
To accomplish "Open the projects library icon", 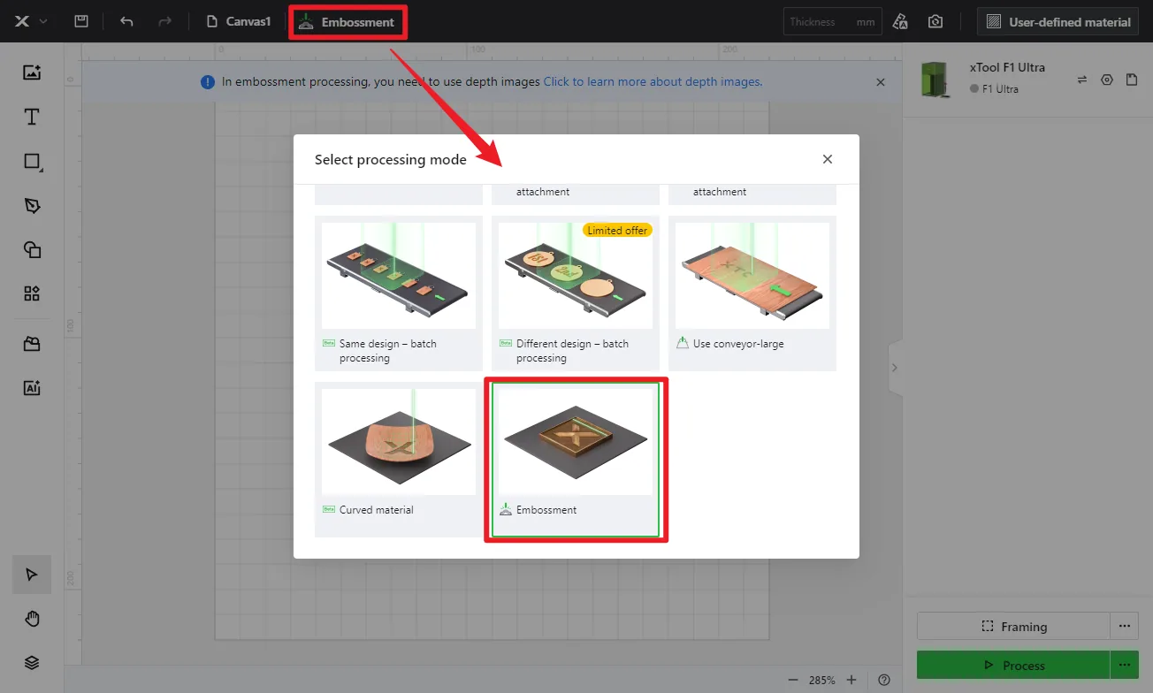I will coord(32,344).
